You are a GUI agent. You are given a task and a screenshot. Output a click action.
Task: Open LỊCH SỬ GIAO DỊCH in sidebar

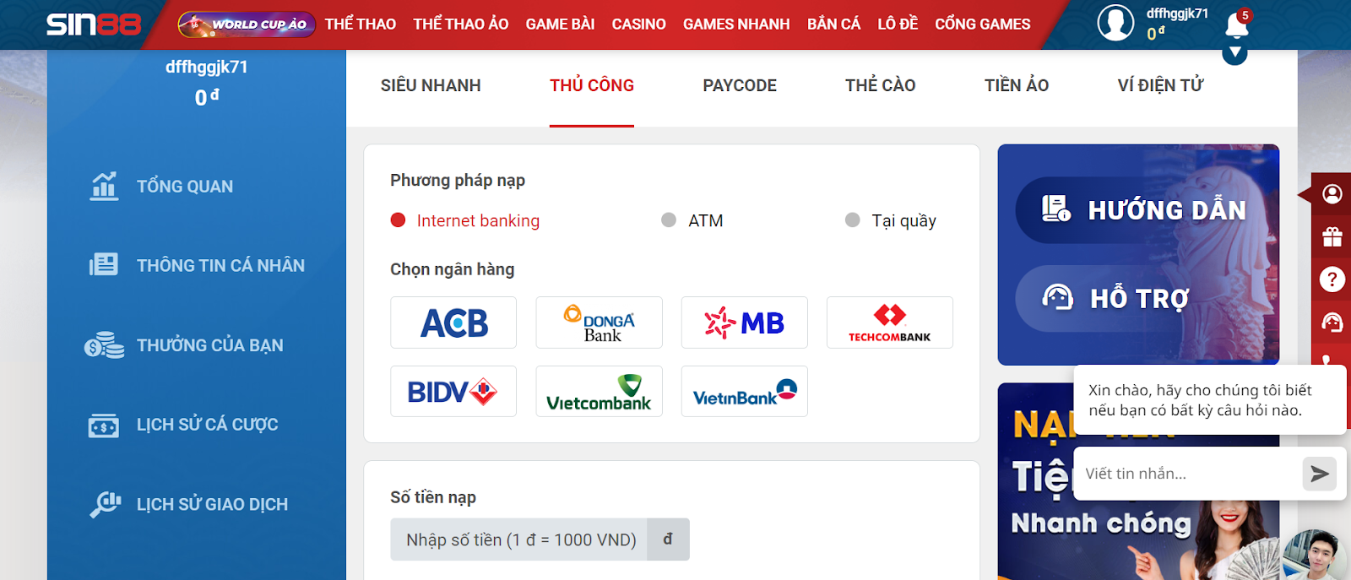coord(212,504)
